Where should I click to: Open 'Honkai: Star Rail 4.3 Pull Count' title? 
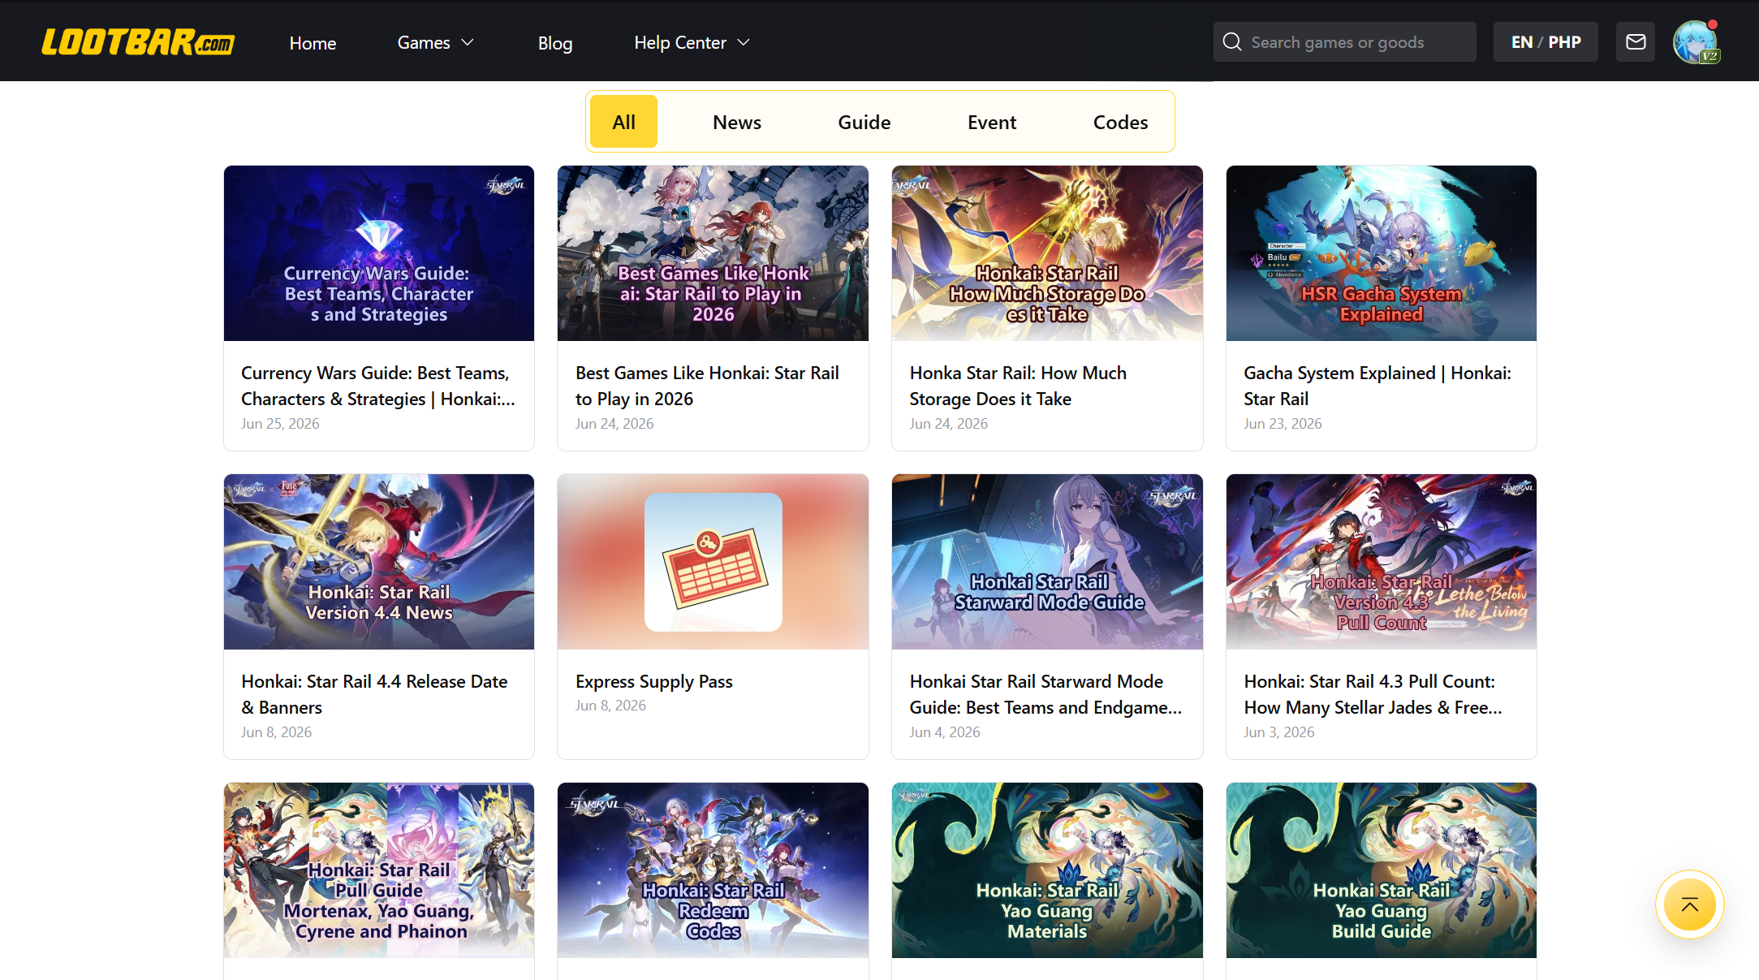pos(1373,694)
